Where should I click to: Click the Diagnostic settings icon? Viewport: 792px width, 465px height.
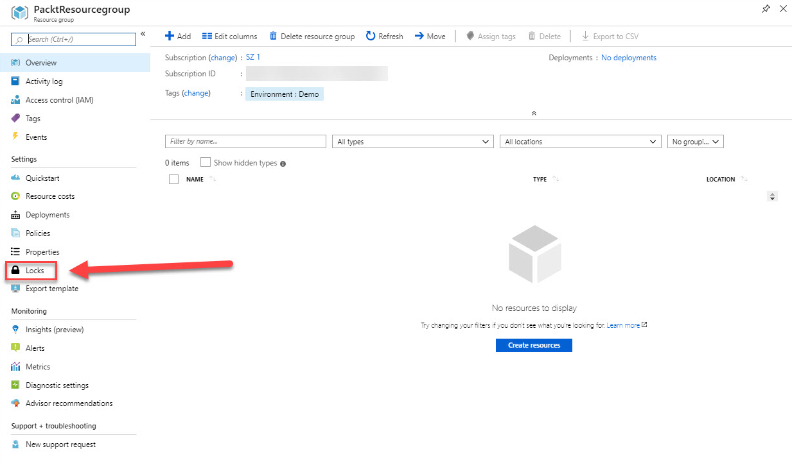tap(16, 385)
